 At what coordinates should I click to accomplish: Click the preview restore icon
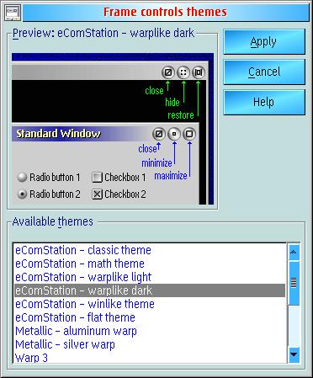199,72
